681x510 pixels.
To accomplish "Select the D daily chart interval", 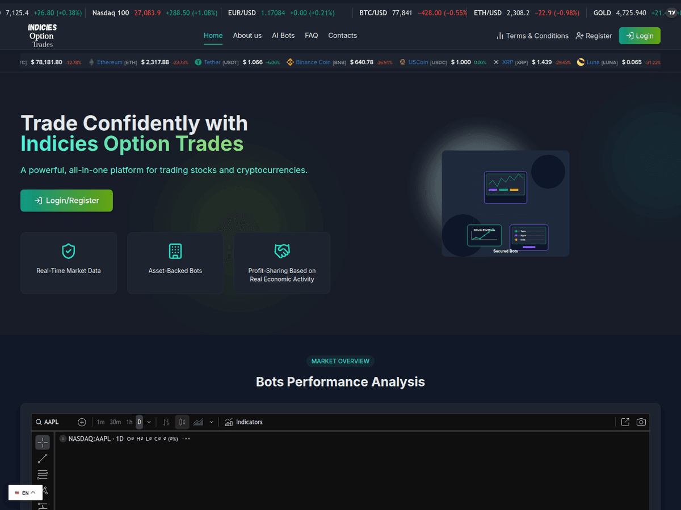I will [x=140, y=422].
